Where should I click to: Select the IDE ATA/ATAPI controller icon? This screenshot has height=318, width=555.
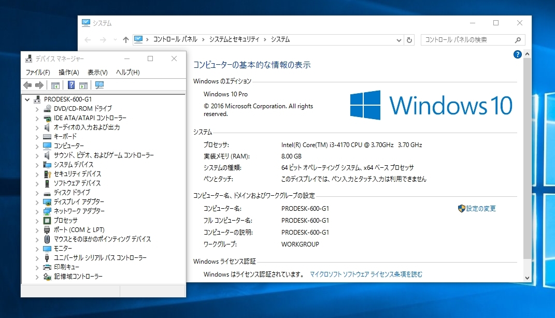[x=47, y=118]
